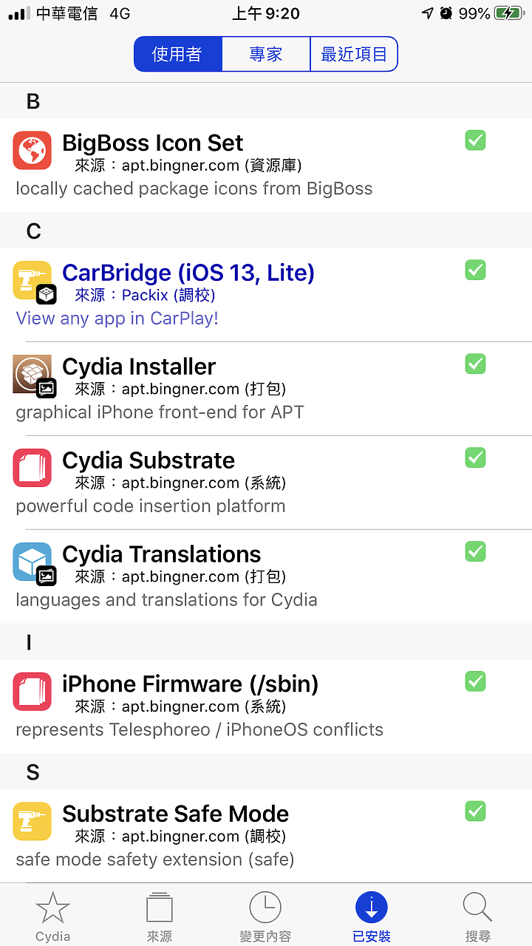Screen dimensions: 532x946
Task: Open the Cydia star tab icon
Action: (x=53, y=908)
